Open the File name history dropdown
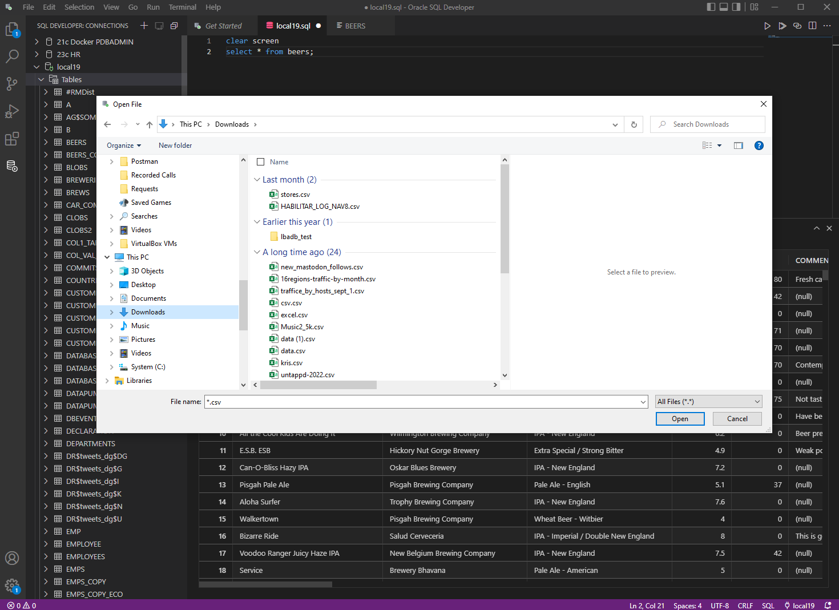The width and height of the screenshot is (839, 610). tap(643, 402)
